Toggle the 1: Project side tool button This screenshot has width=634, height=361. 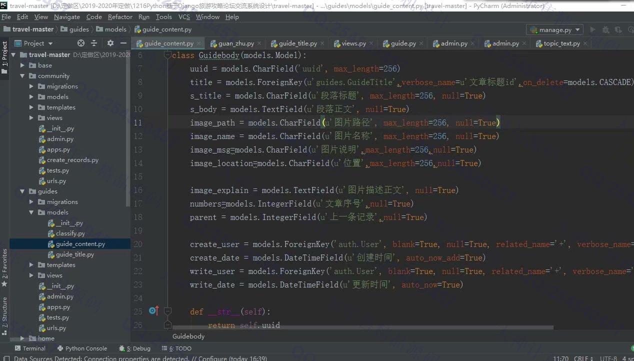pos(4,57)
